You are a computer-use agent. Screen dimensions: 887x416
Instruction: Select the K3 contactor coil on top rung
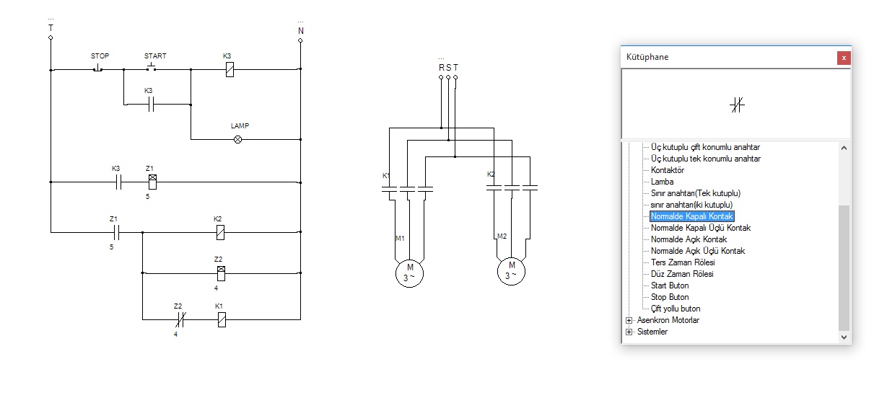[229, 70]
